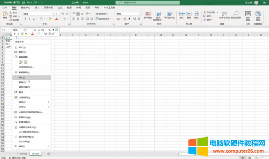Switch to the Page Layout (页面布局) tab

coord(49,7)
